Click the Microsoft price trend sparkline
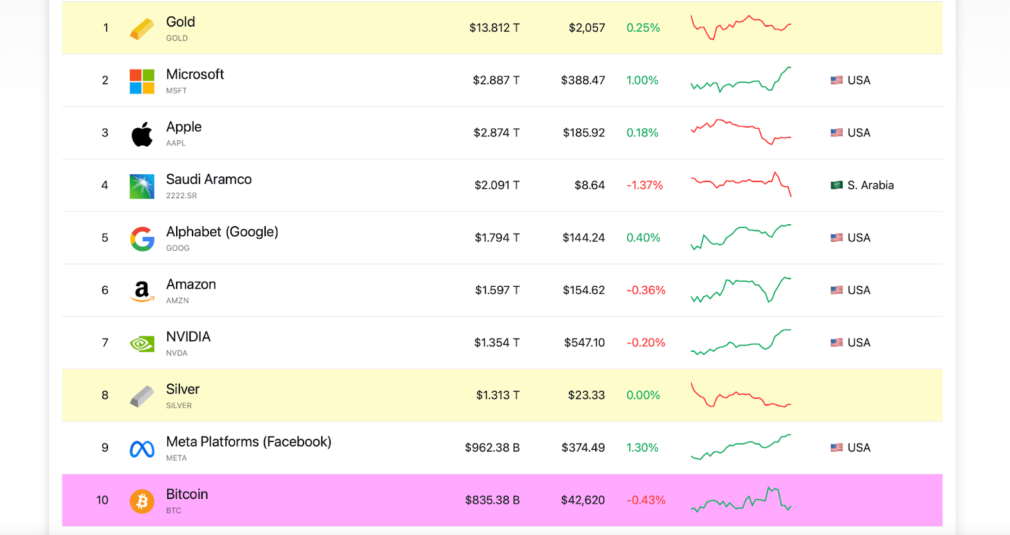Screen dimensions: 1010x535 (x=741, y=80)
